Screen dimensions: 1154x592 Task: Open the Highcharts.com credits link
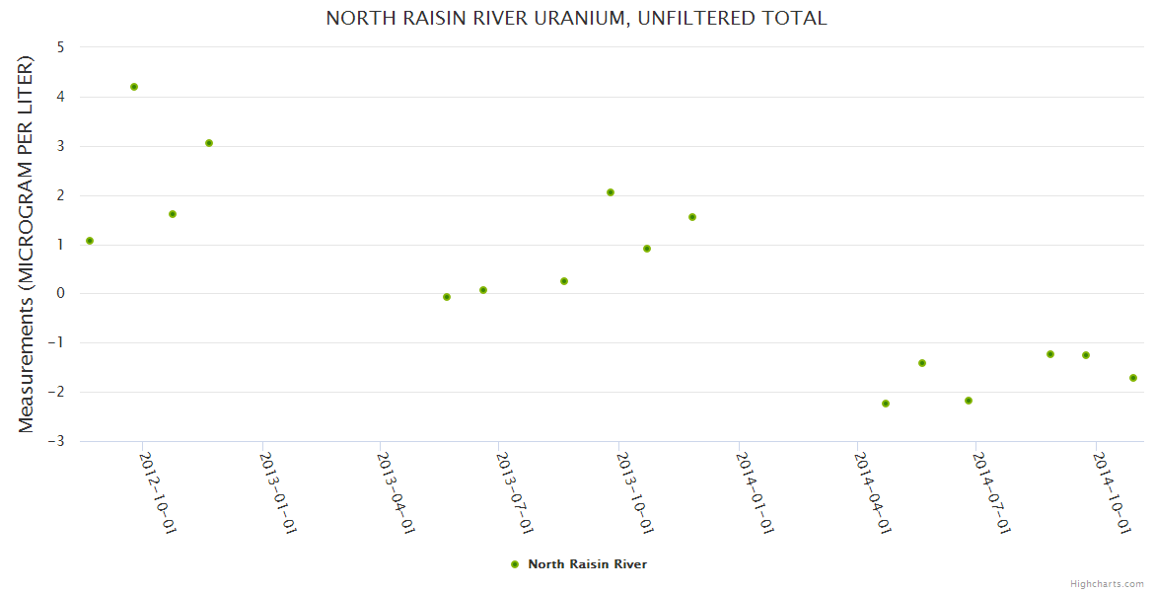click(x=1107, y=584)
